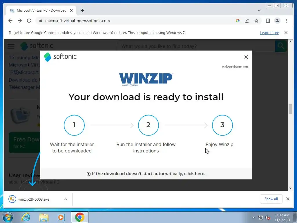The height and width of the screenshot is (223, 297).
Task: Share this page via share icon
Action: tap(247, 21)
